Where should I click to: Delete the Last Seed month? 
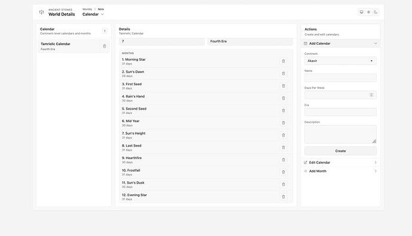[283, 147]
